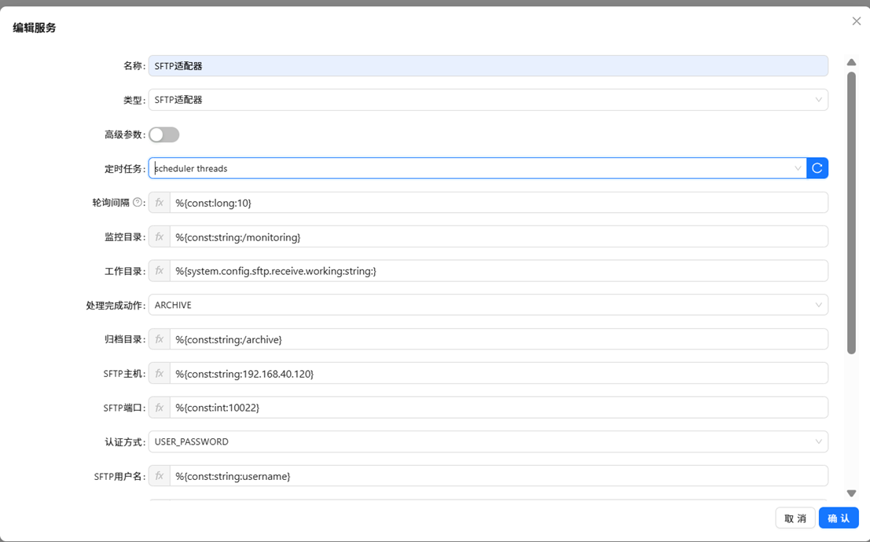Click the fx icon beside SFTP主机 field
This screenshot has height=542, width=870.
[x=160, y=374]
